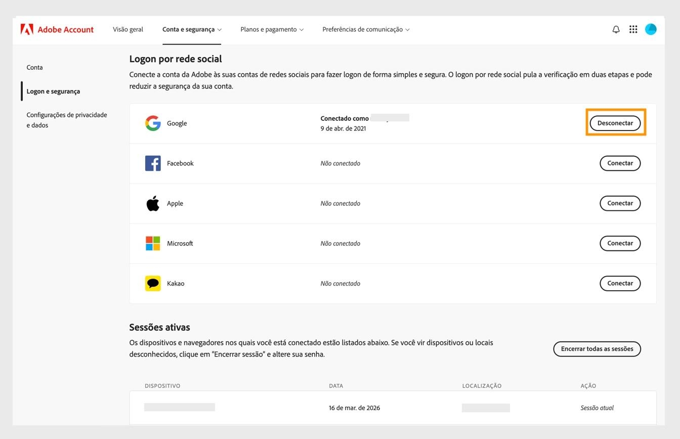The width and height of the screenshot is (680, 439).
Task: Select Conta in the sidebar
Action: 34,67
